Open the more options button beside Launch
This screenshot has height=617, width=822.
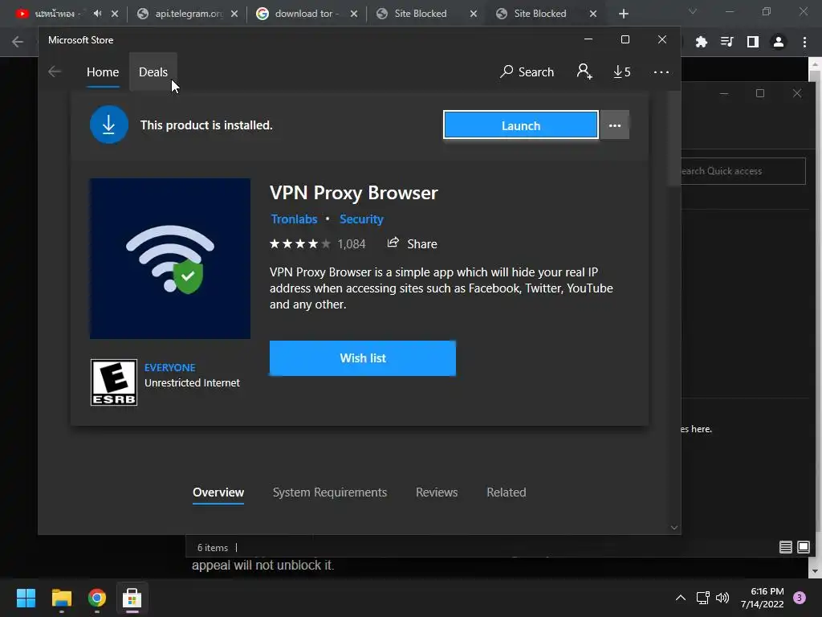point(615,125)
